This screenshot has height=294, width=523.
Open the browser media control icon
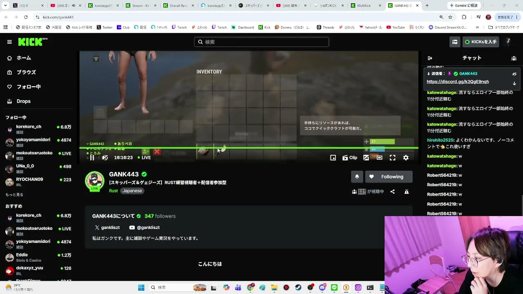coord(478,17)
